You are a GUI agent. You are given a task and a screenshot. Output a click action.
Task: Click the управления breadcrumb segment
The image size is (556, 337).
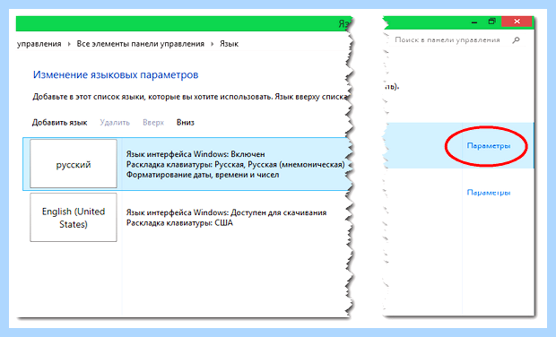[39, 44]
